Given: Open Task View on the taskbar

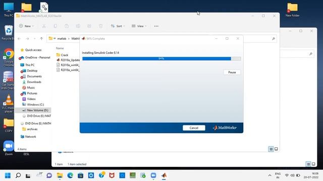Looking at the screenshot, I should [28, 175].
